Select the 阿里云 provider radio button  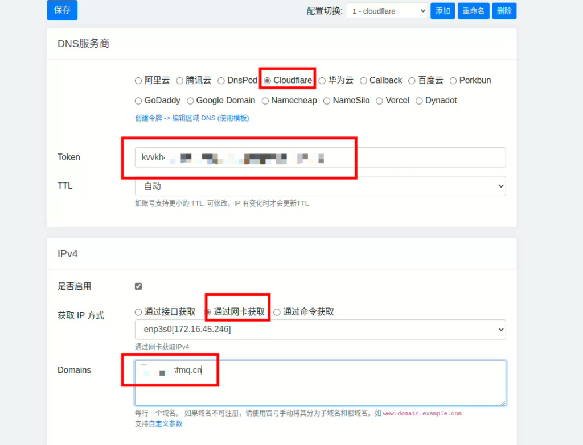coord(138,81)
